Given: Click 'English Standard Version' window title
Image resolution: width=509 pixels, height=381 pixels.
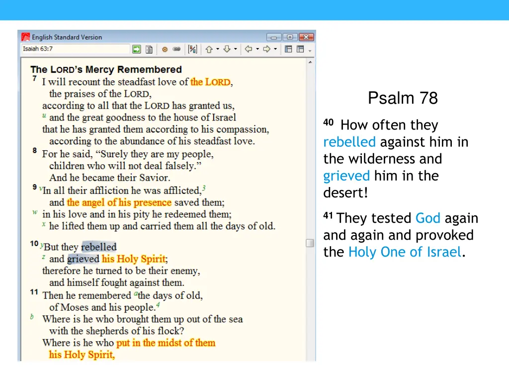Looking at the screenshot, I should (x=67, y=37).
